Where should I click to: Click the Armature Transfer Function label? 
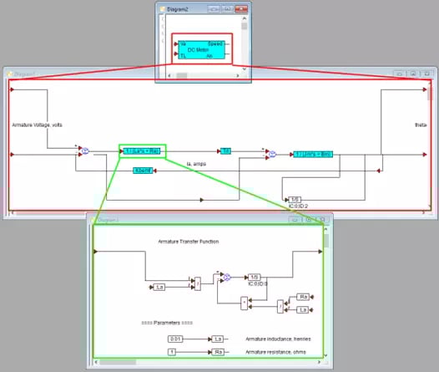(x=189, y=242)
